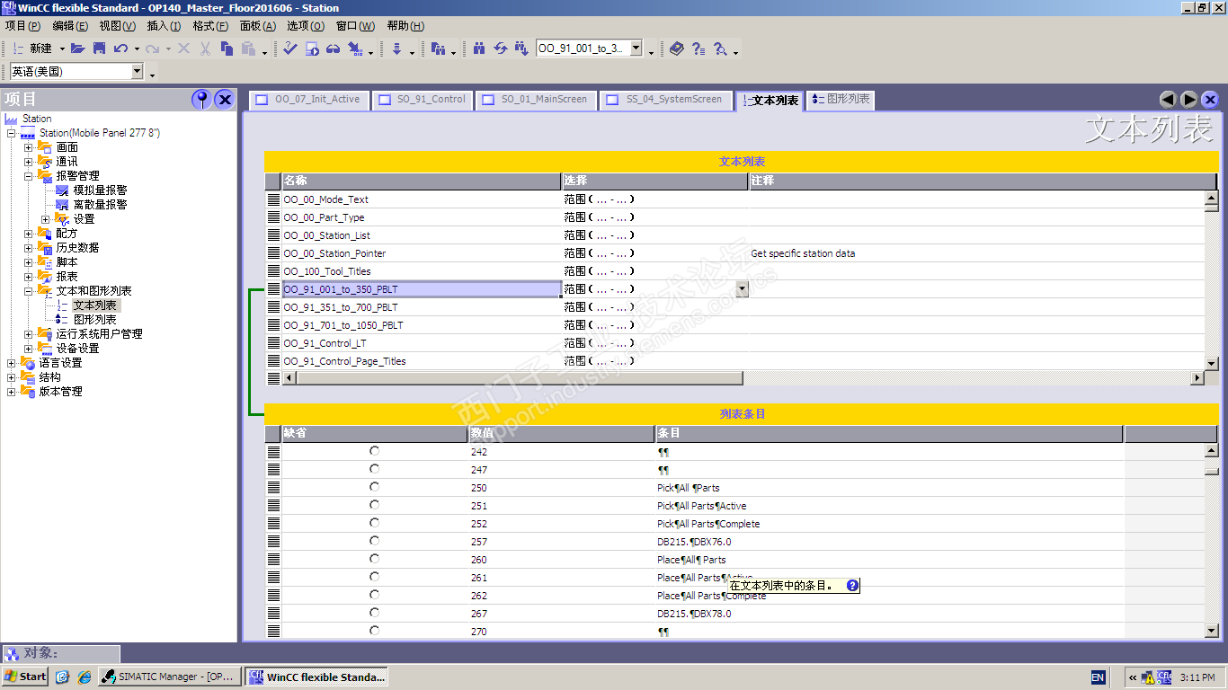Sort by the 名称 column header
1228x690 pixels.
[x=422, y=181]
